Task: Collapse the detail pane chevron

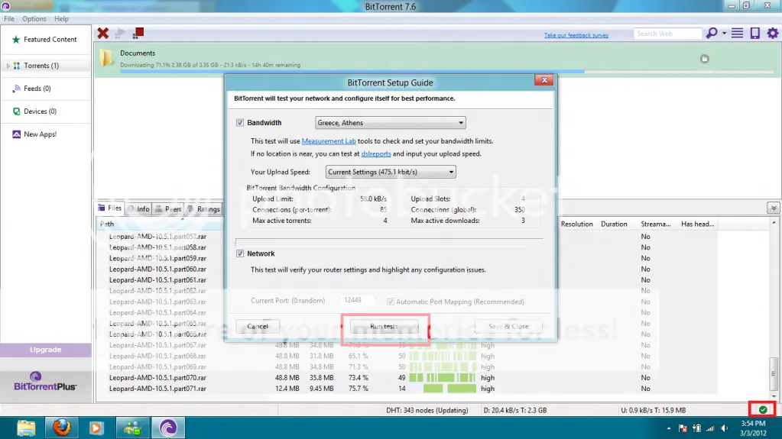Action: point(773,208)
